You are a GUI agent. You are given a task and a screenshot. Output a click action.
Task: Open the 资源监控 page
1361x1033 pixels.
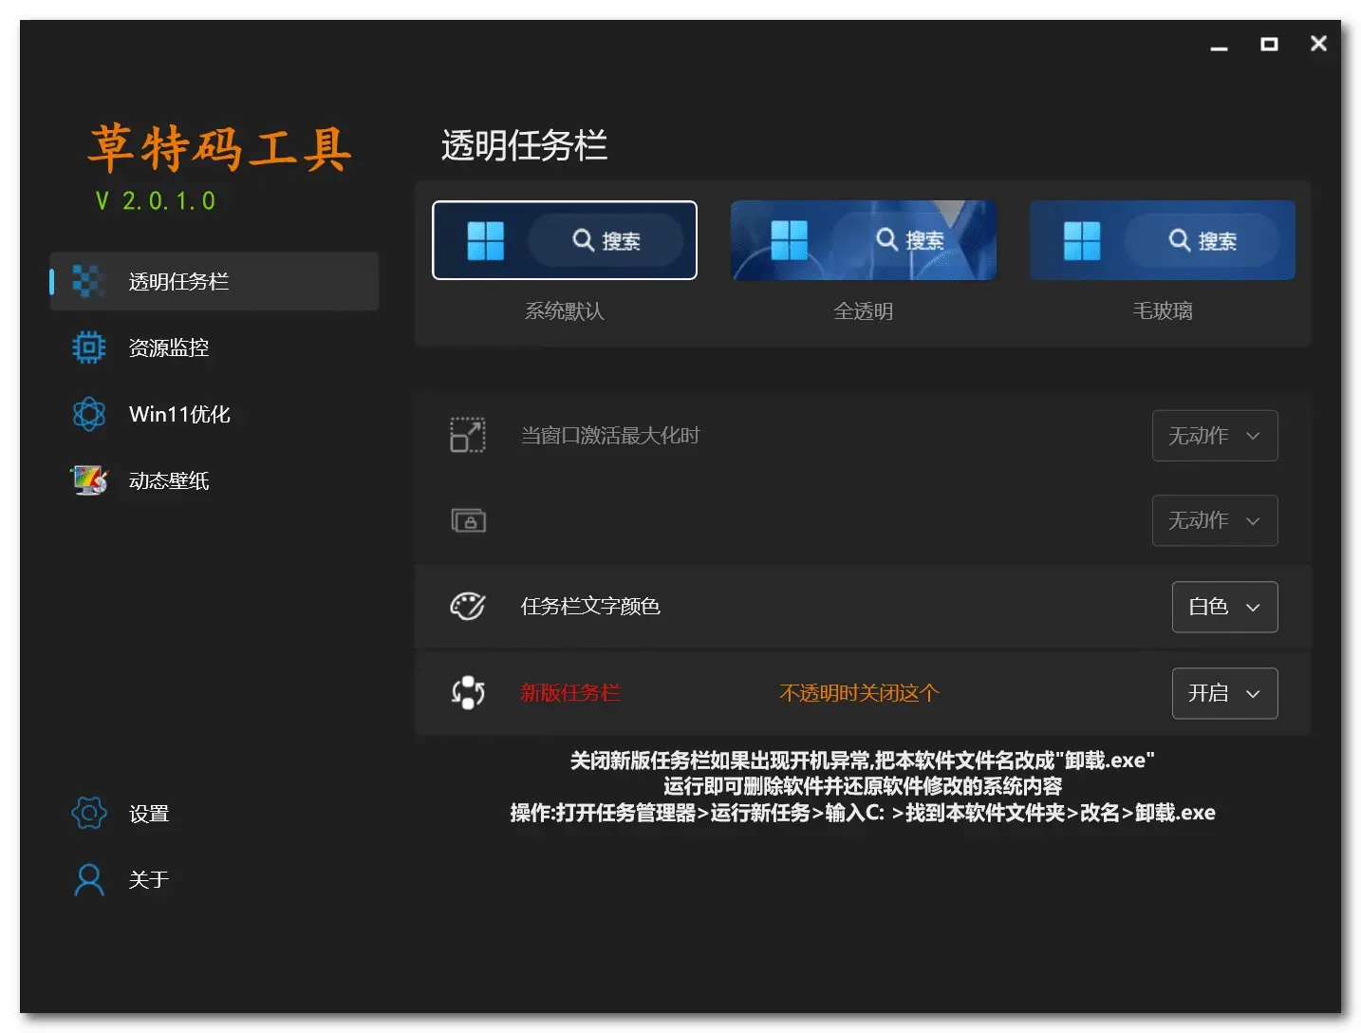click(169, 347)
